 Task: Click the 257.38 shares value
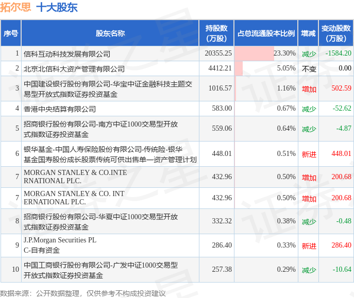point(222,269)
